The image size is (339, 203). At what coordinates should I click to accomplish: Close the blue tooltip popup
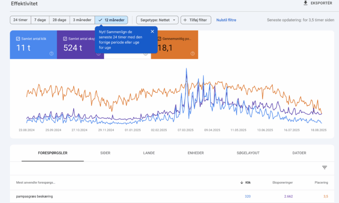point(152,32)
